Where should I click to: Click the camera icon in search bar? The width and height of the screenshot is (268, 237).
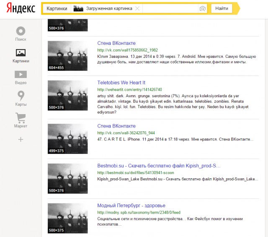203,8
